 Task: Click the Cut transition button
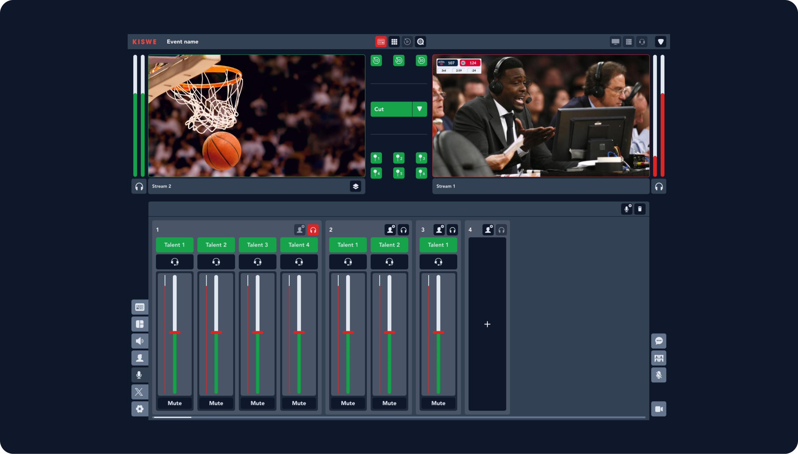(x=391, y=109)
